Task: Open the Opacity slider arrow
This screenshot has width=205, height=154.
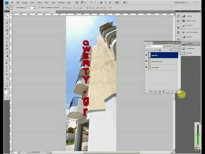Action: 179,46
